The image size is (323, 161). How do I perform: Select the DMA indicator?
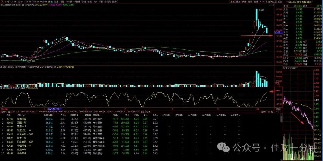click(28, 112)
